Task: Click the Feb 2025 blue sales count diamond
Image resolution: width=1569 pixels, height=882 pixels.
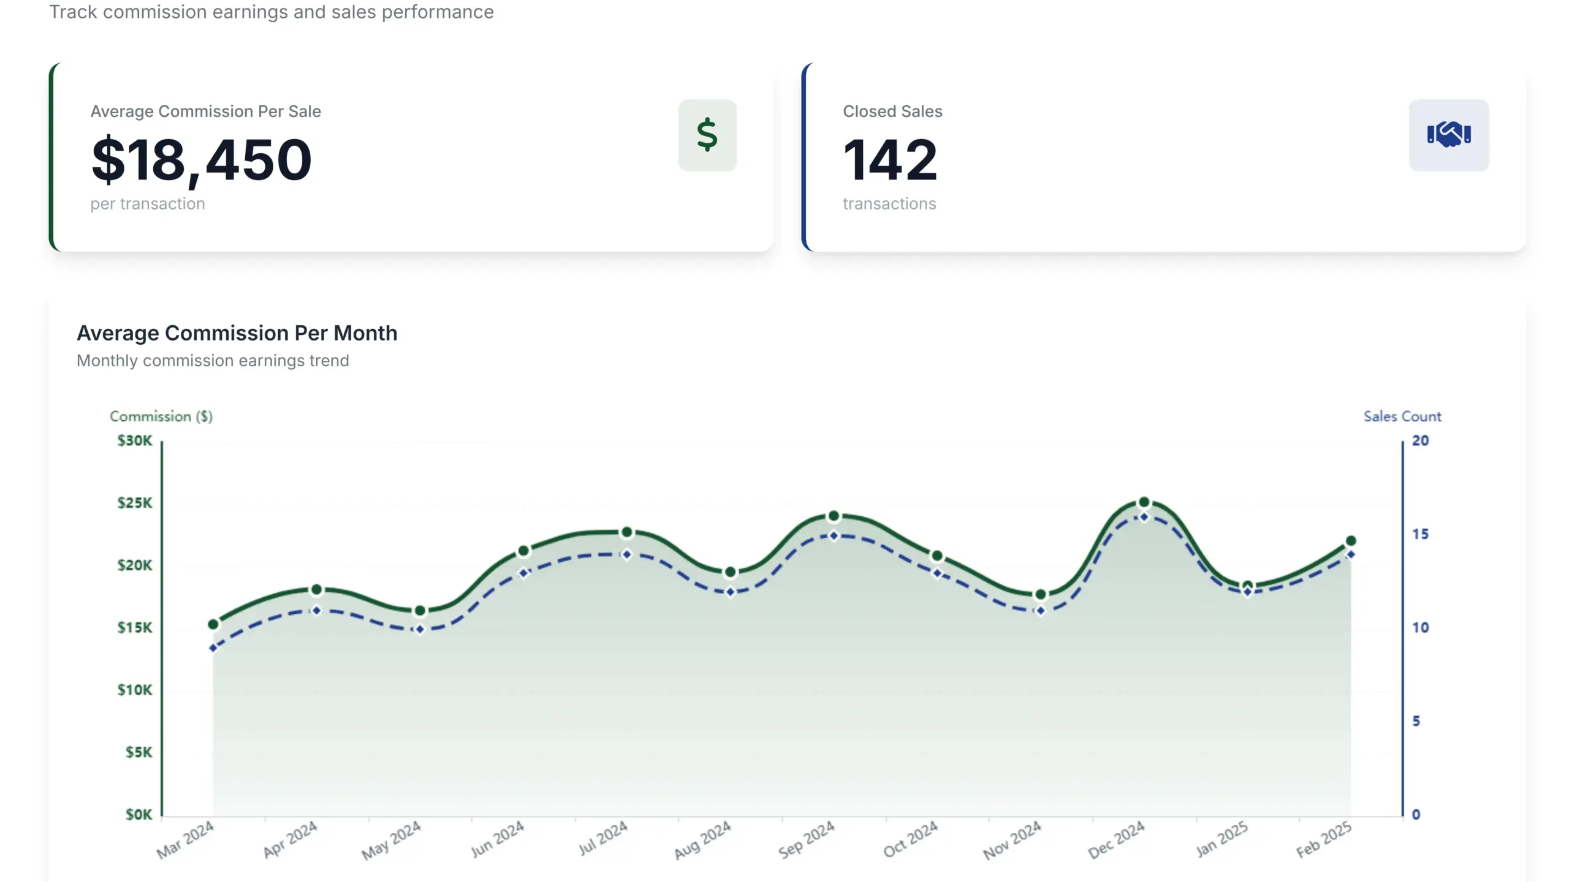Action: coord(1351,555)
